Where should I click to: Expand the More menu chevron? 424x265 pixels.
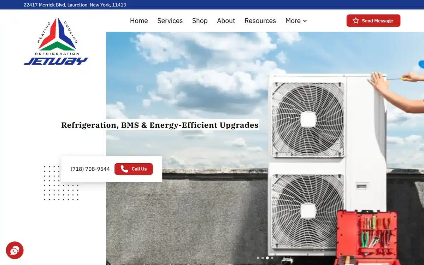pos(305,21)
